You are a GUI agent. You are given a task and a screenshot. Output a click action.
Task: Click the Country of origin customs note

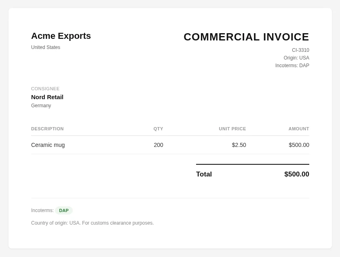point(92,223)
